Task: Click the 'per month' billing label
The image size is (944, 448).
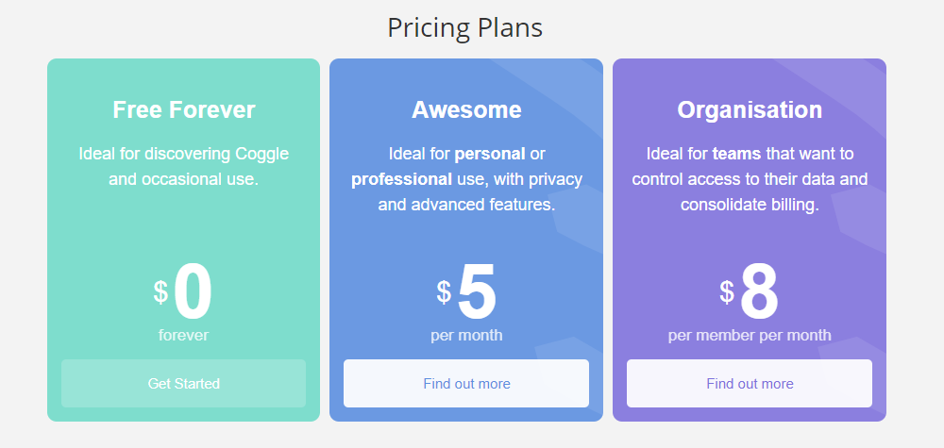Action: [x=466, y=335]
